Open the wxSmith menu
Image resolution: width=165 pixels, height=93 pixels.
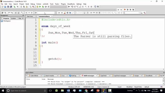(x=45, y=4)
